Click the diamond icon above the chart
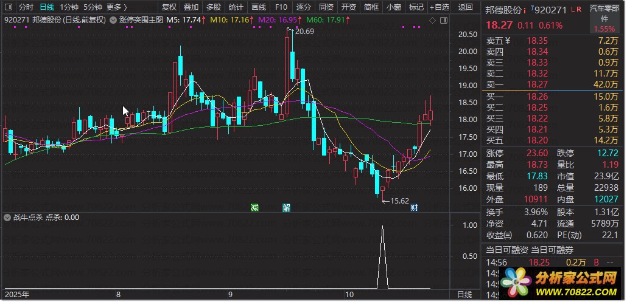 tap(432, 20)
